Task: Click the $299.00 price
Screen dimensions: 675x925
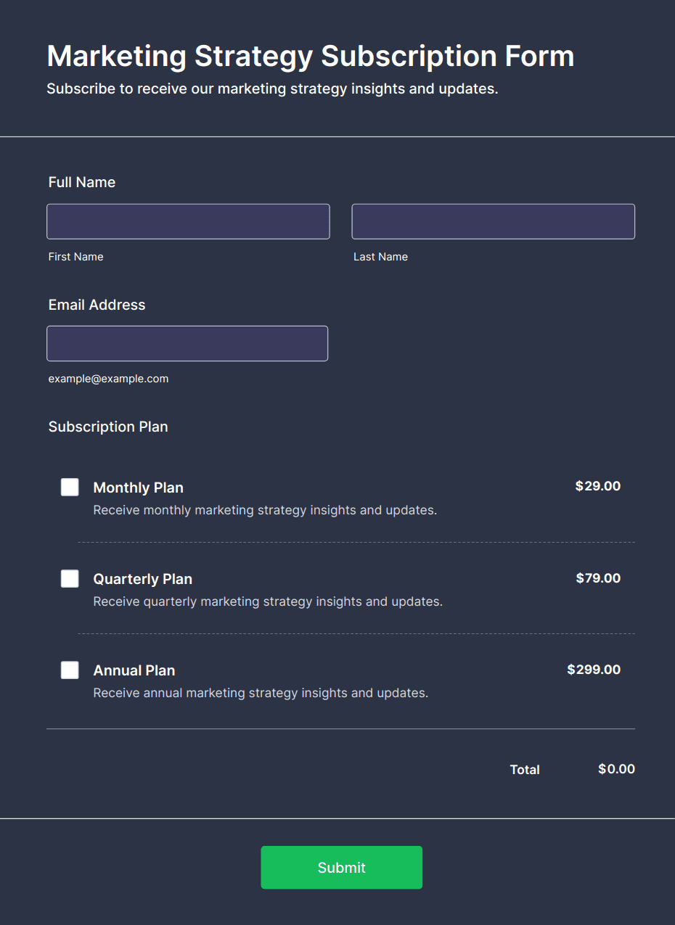Action: tap(594, 670)
